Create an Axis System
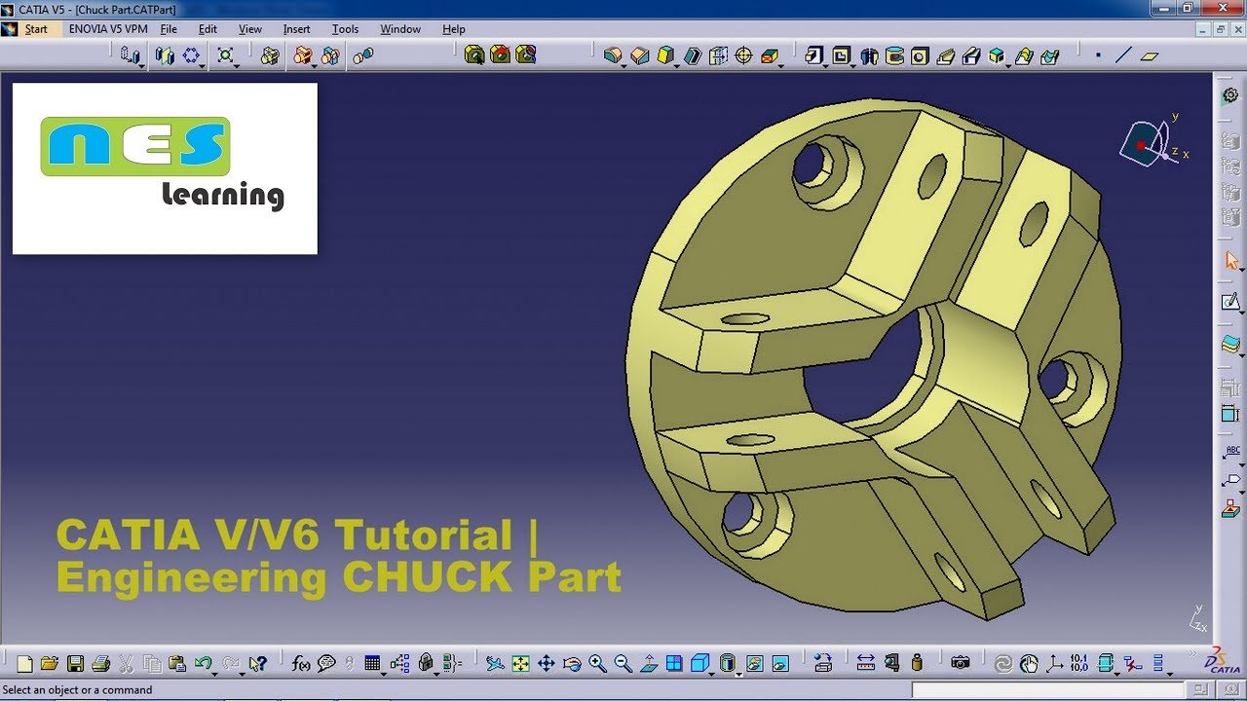This screenshot has width=1247, height=701. (1054, 664)
